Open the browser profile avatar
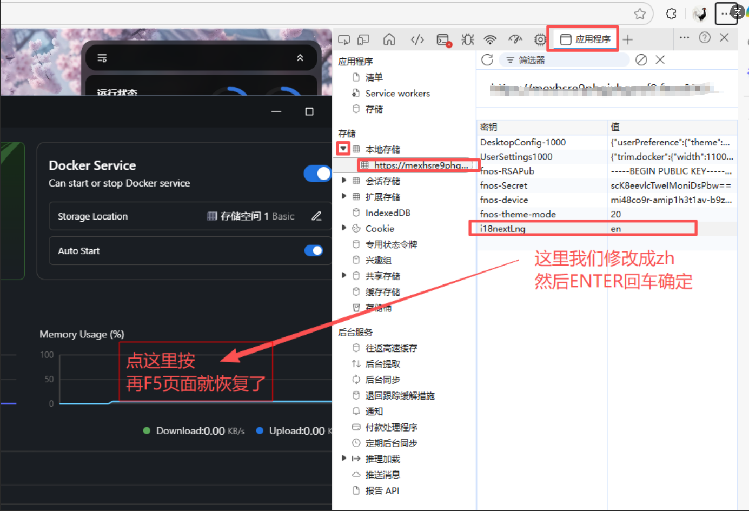 pyautogui.click(x=700, y=14)
